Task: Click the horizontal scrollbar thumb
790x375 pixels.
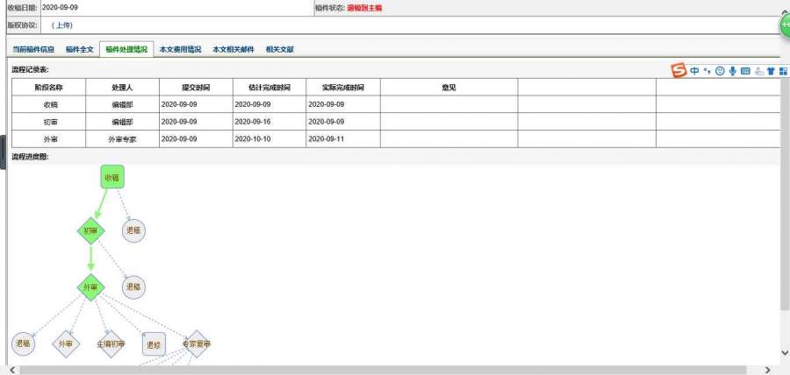Action: tap(381, 370)
